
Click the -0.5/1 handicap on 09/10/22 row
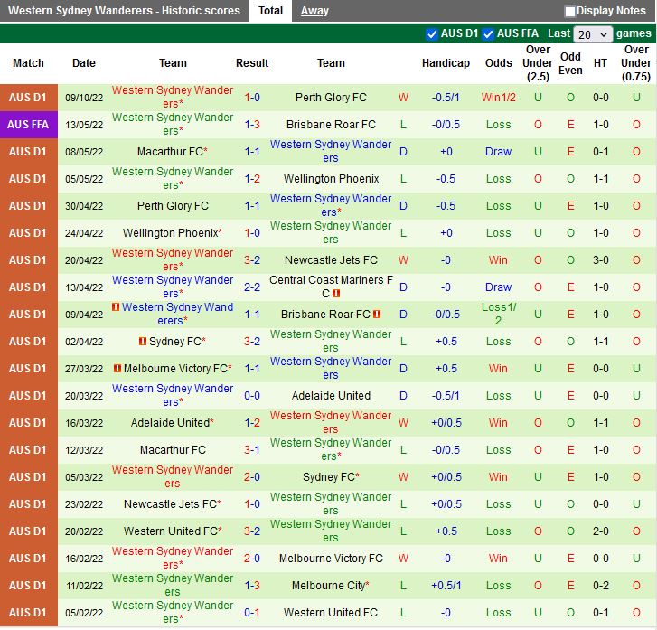[446, 98]
